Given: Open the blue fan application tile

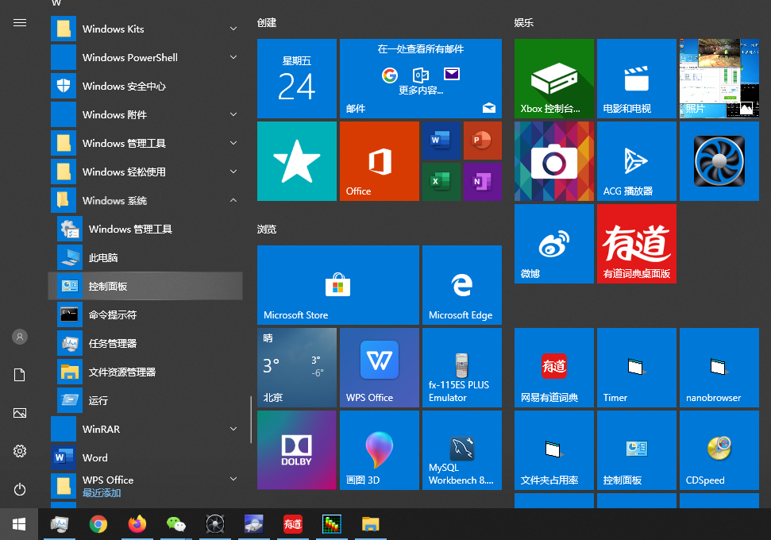Looking at the screenshot, I should (x=719, y=161).
